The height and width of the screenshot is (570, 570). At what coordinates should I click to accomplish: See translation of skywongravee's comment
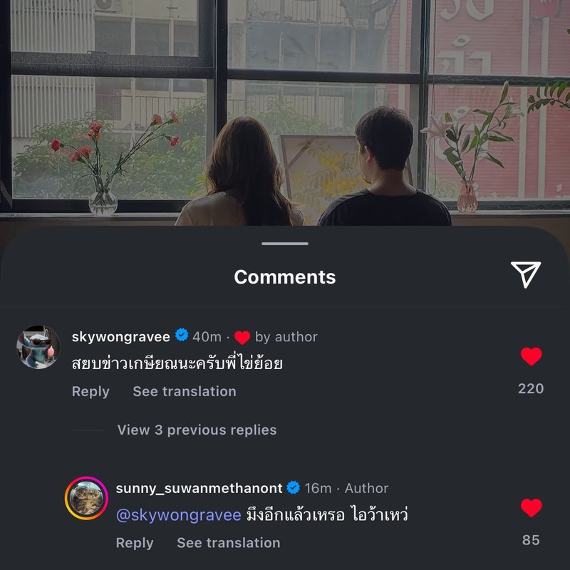185,391
